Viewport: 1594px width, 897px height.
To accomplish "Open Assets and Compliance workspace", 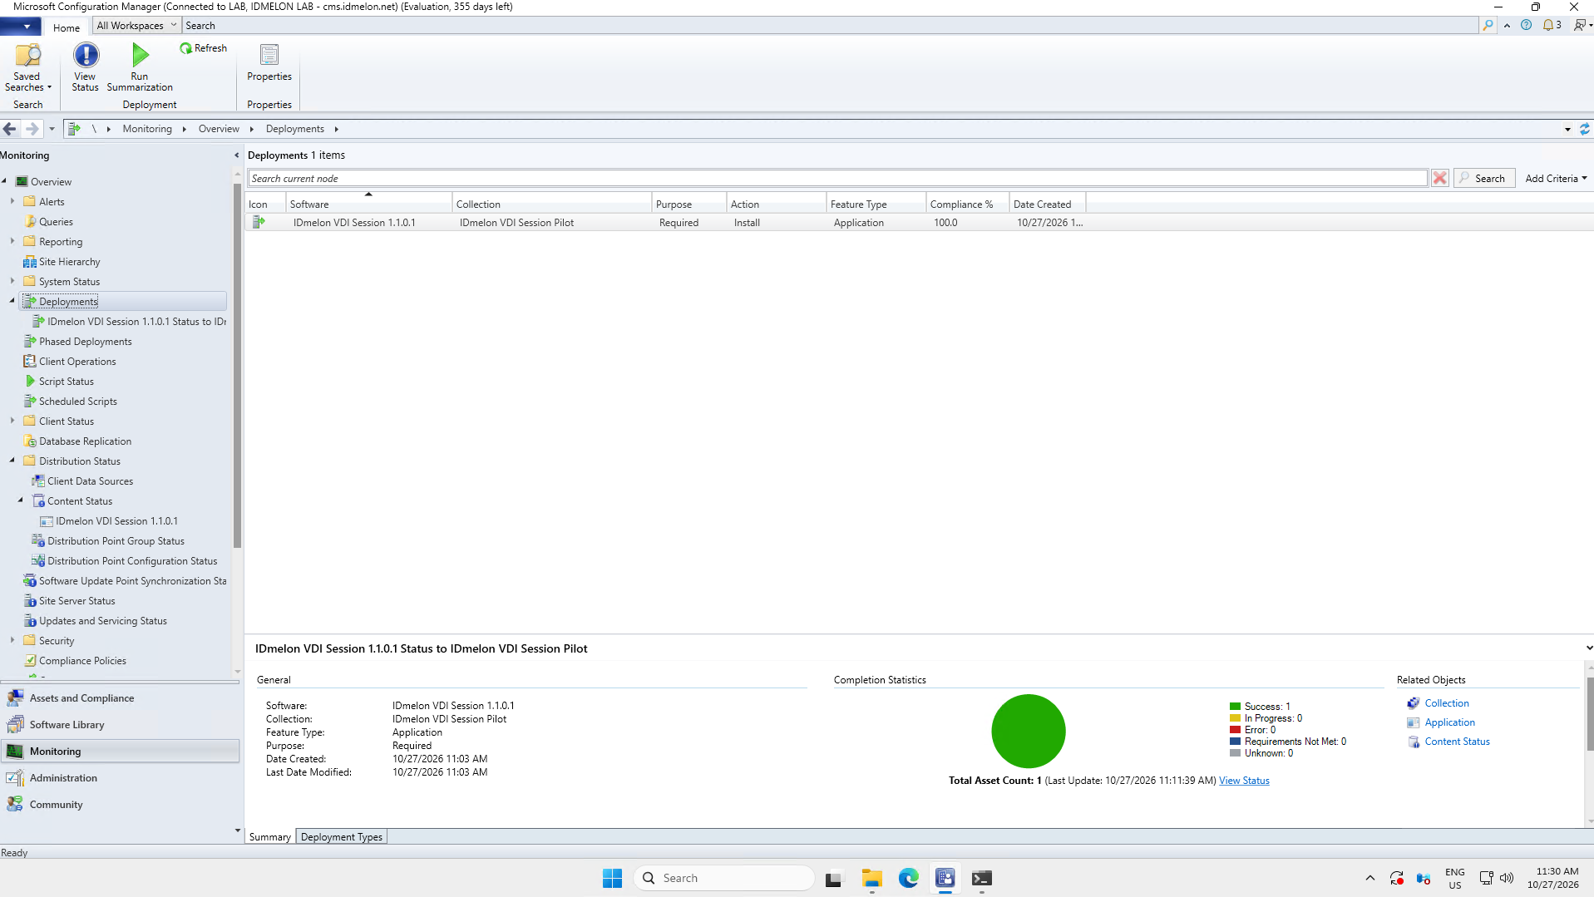I will click(x=121, y=698).
